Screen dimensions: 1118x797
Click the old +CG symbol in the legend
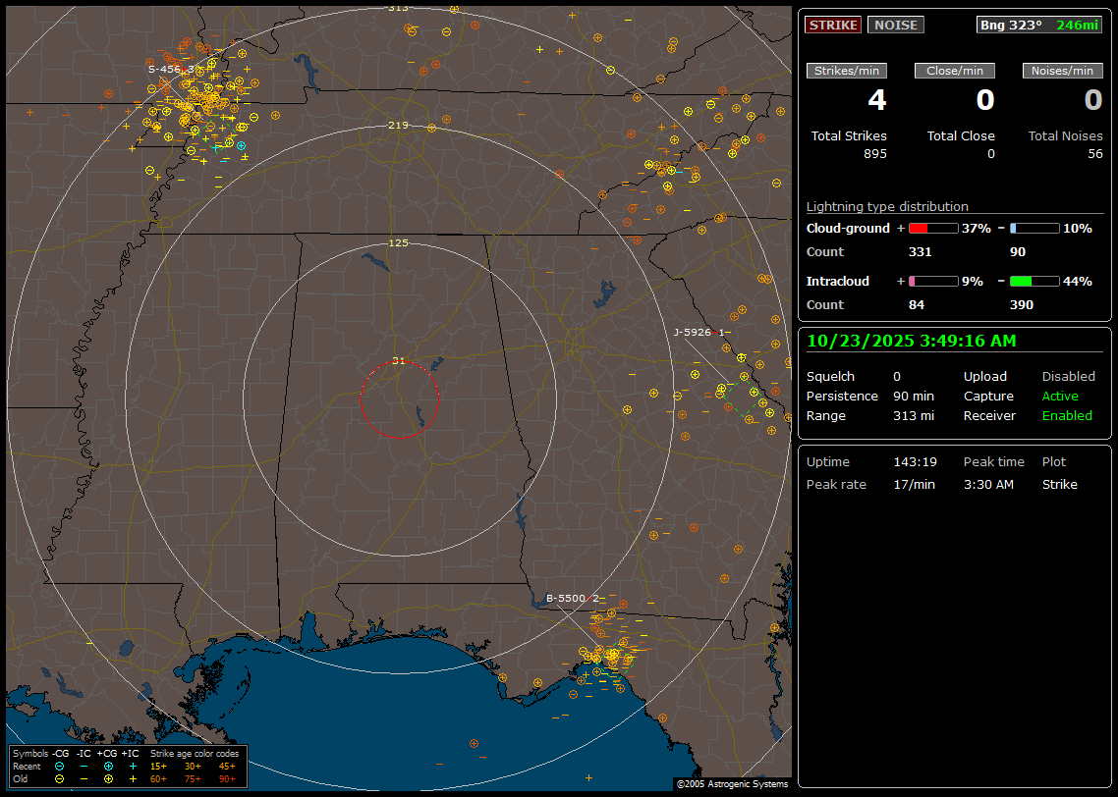click(x=108, y=778)
